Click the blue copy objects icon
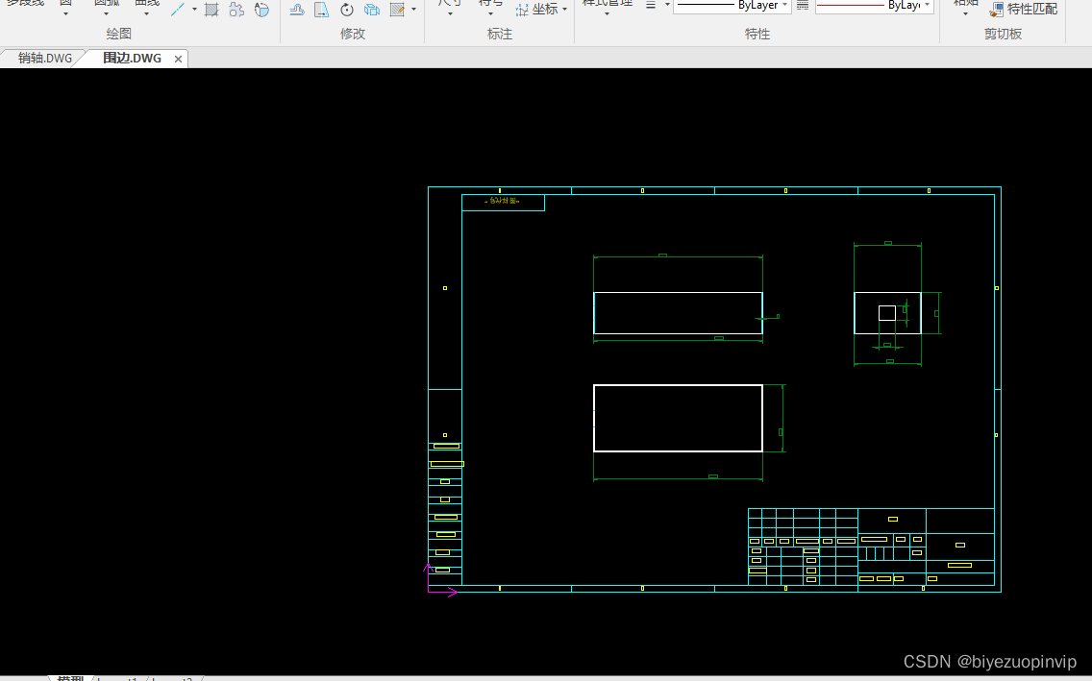 point(372,9)
